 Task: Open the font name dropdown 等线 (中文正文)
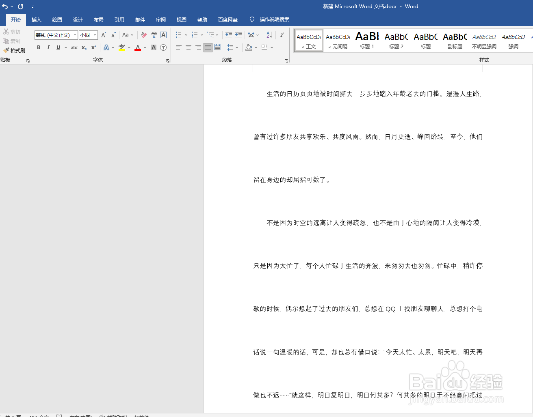click(x=75, y=35)
